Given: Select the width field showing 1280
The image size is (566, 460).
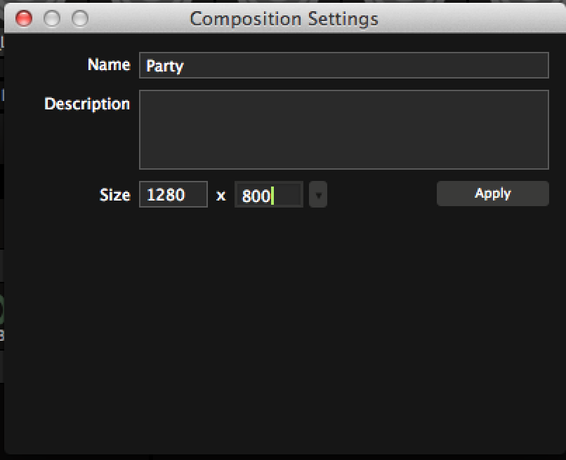Looking at the screenshot, I should click(x=173, y=195).
